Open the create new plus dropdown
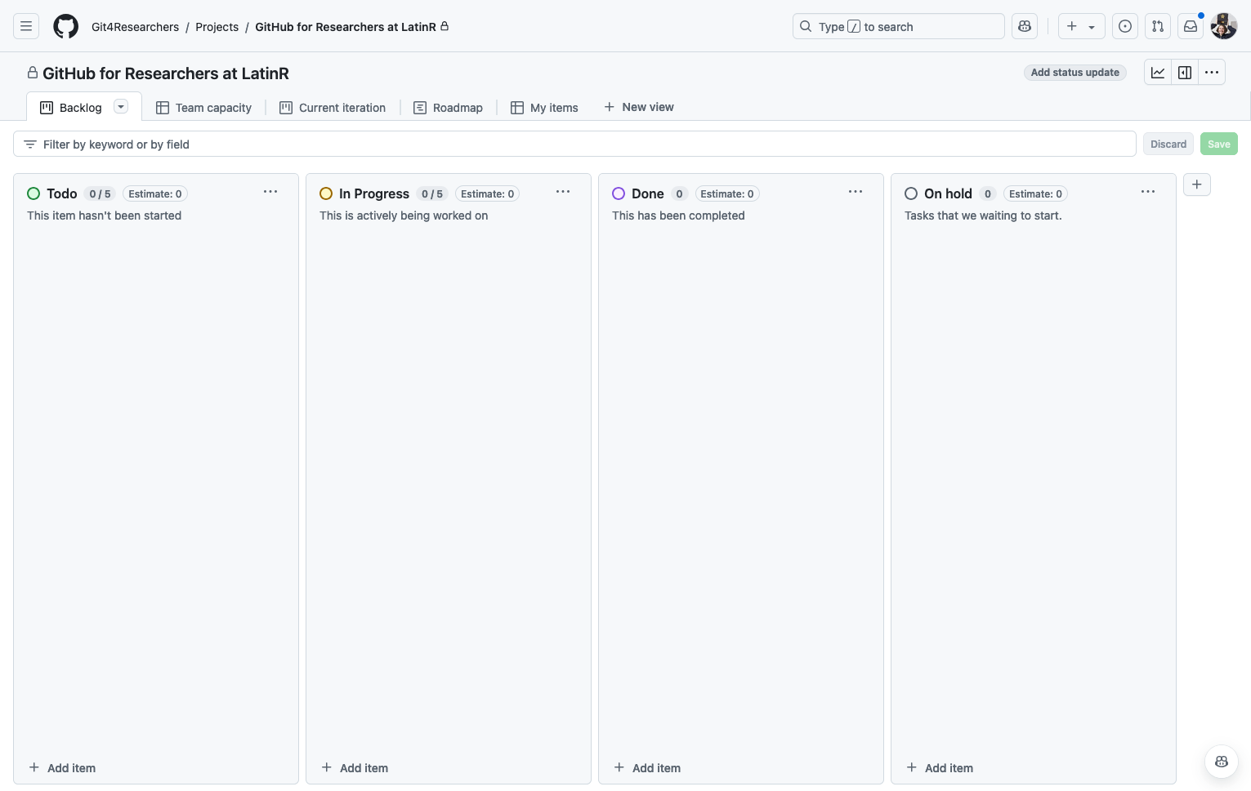Screen dimensions: 1251x791 pyautogui.click(x=1081, y=26)
